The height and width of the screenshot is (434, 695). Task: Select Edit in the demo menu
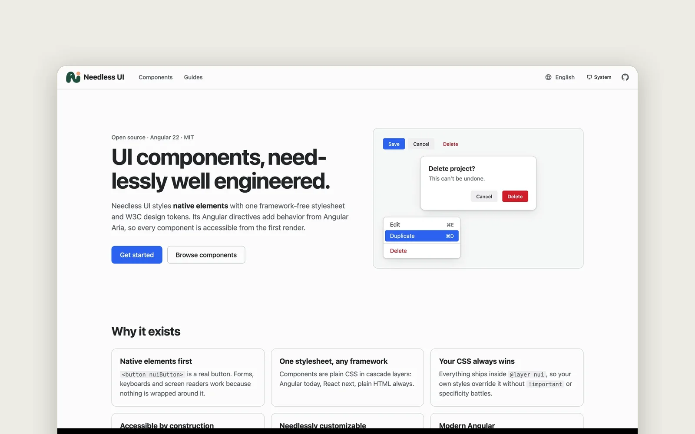(421, 224)
